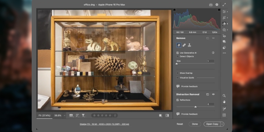
Task: Provide feedback under Distraction Removal
Action: point(187,114)
